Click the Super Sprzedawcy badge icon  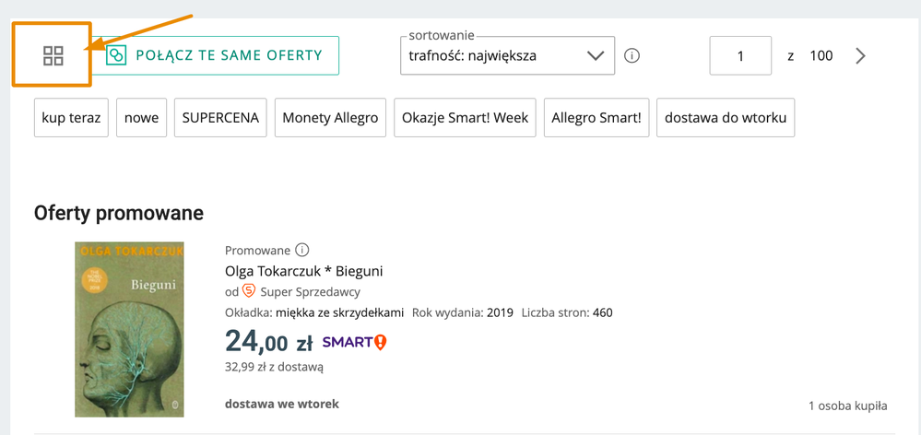coord(249,291)
